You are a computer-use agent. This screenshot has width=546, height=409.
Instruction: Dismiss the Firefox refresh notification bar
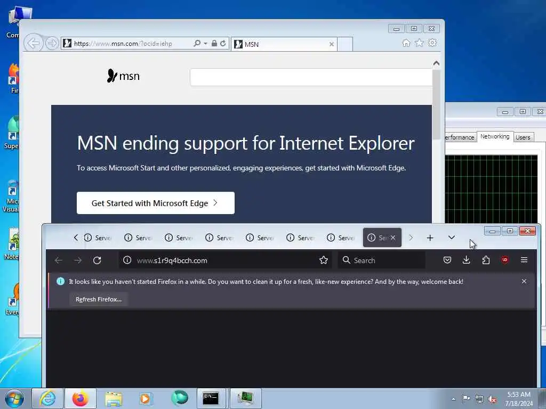coord(524,281)
